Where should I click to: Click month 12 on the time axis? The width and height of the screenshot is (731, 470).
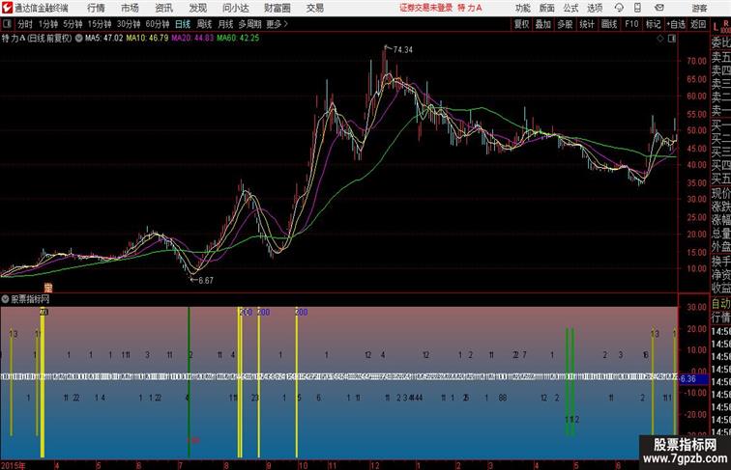click(375, 465)
